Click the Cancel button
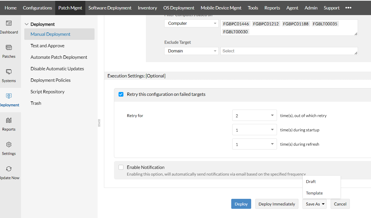 [340, 204]
